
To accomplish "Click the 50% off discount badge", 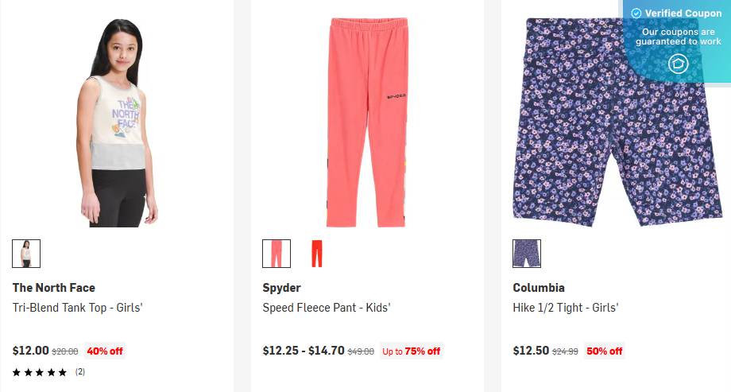I will pos(605,351).
